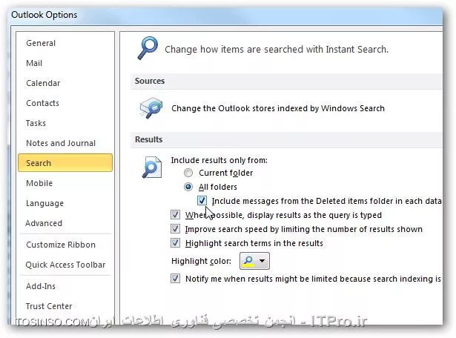456x338 pixels.
Task: Click the Include results only from label
Action: click(x=219, y=160)
